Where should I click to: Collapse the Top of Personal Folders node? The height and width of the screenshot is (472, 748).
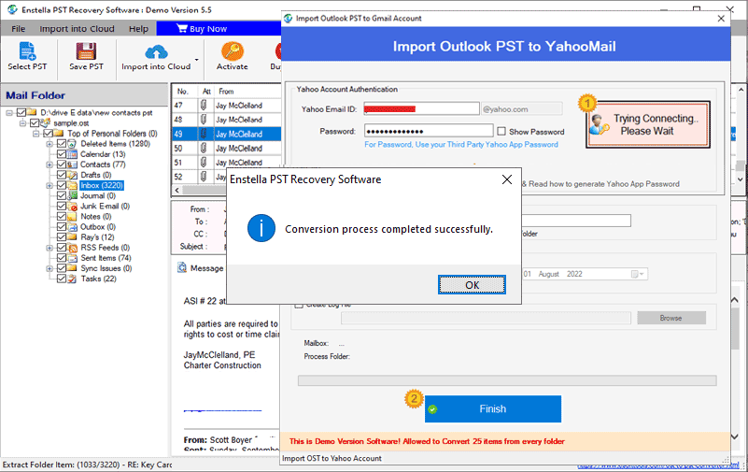36,133
